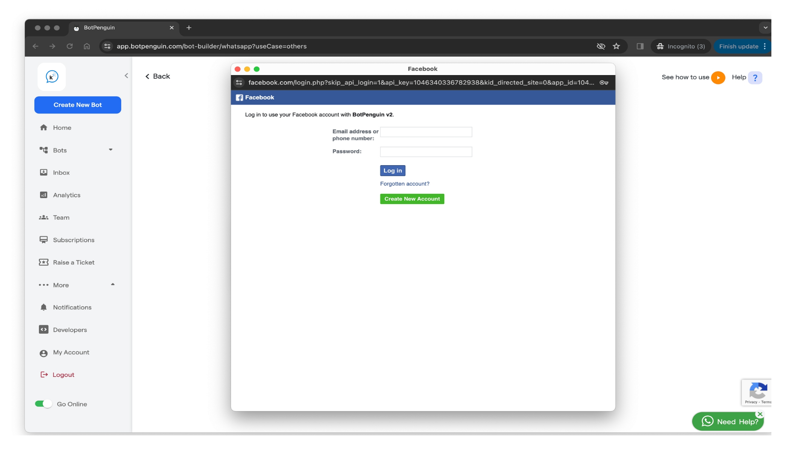Screen dimensions: 797x461
Task: Click the Logout exit icon
Action: (44, 374)
